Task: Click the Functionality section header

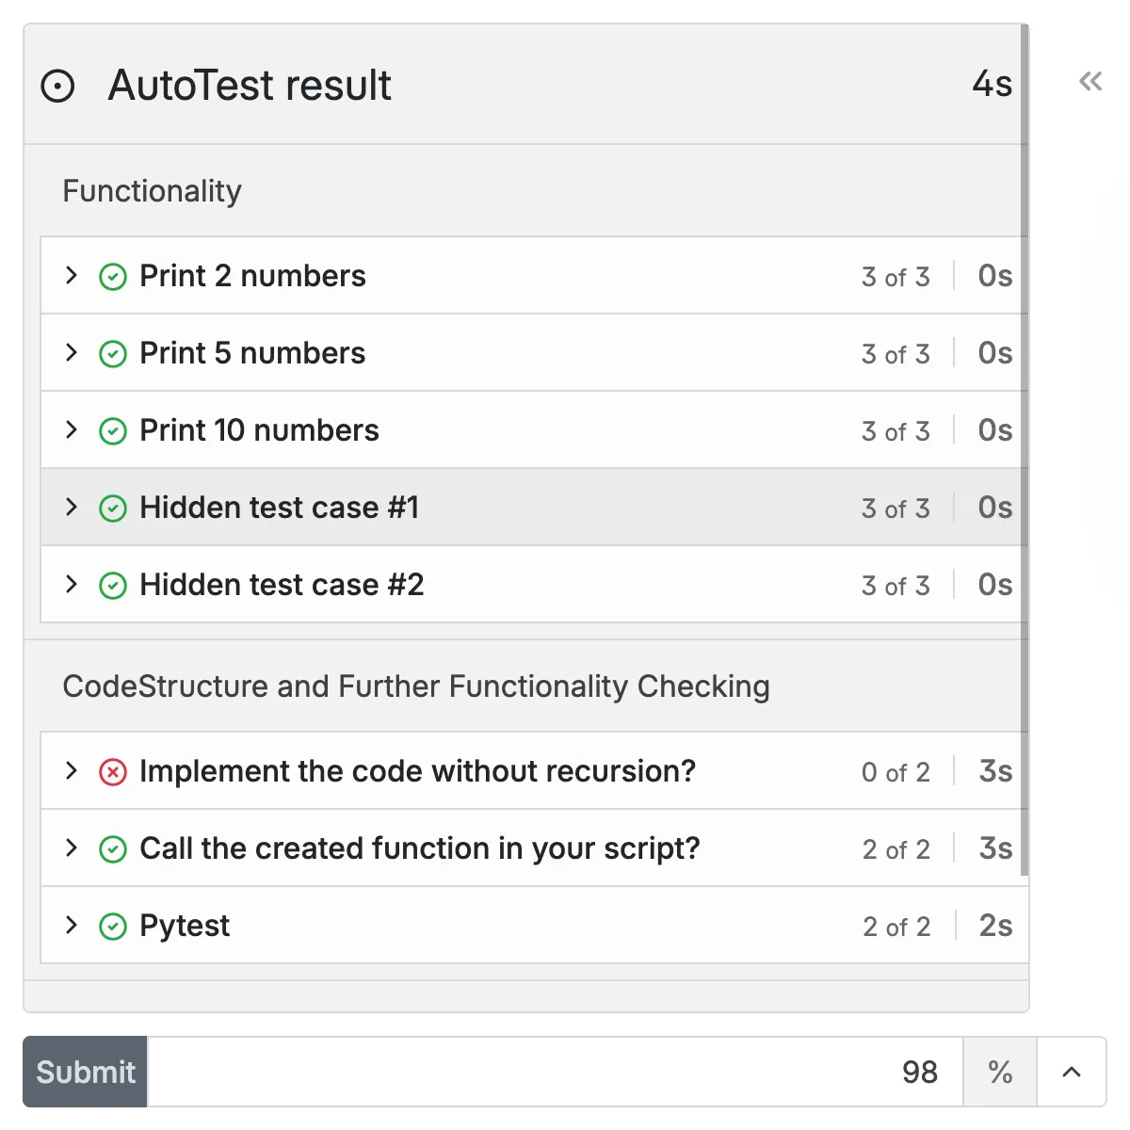Action: click(153, 191)
